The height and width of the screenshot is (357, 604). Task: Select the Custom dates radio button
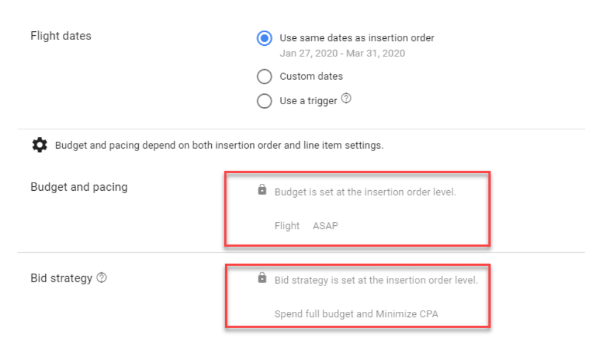[x=265, y=77]
